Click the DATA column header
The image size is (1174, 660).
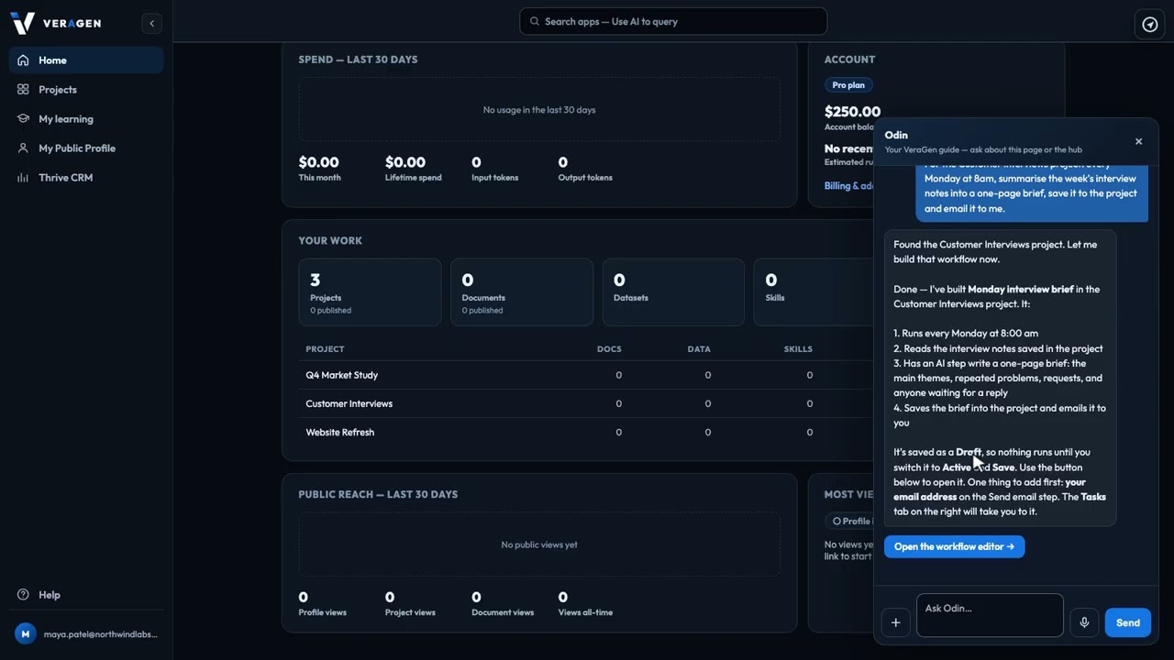click(x=699, y=349)
